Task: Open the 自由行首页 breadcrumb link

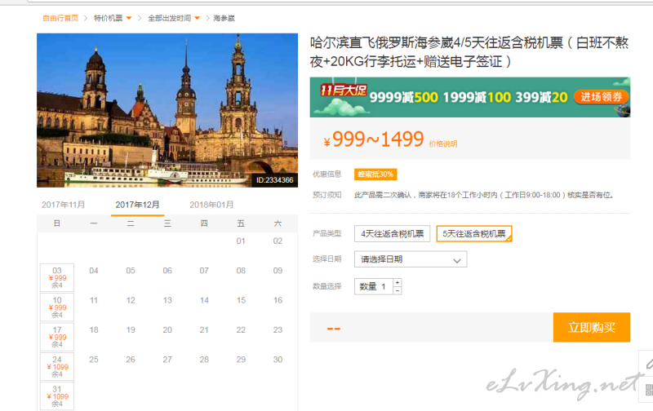Action: (60, 18)
